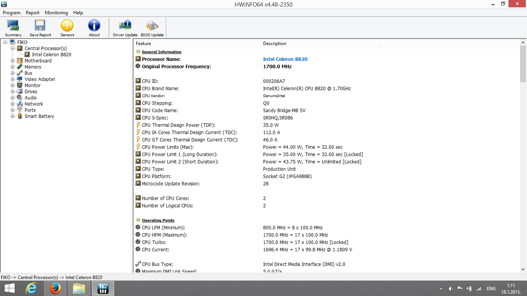Click the Audio speaker tree icon

pos(20,98)
